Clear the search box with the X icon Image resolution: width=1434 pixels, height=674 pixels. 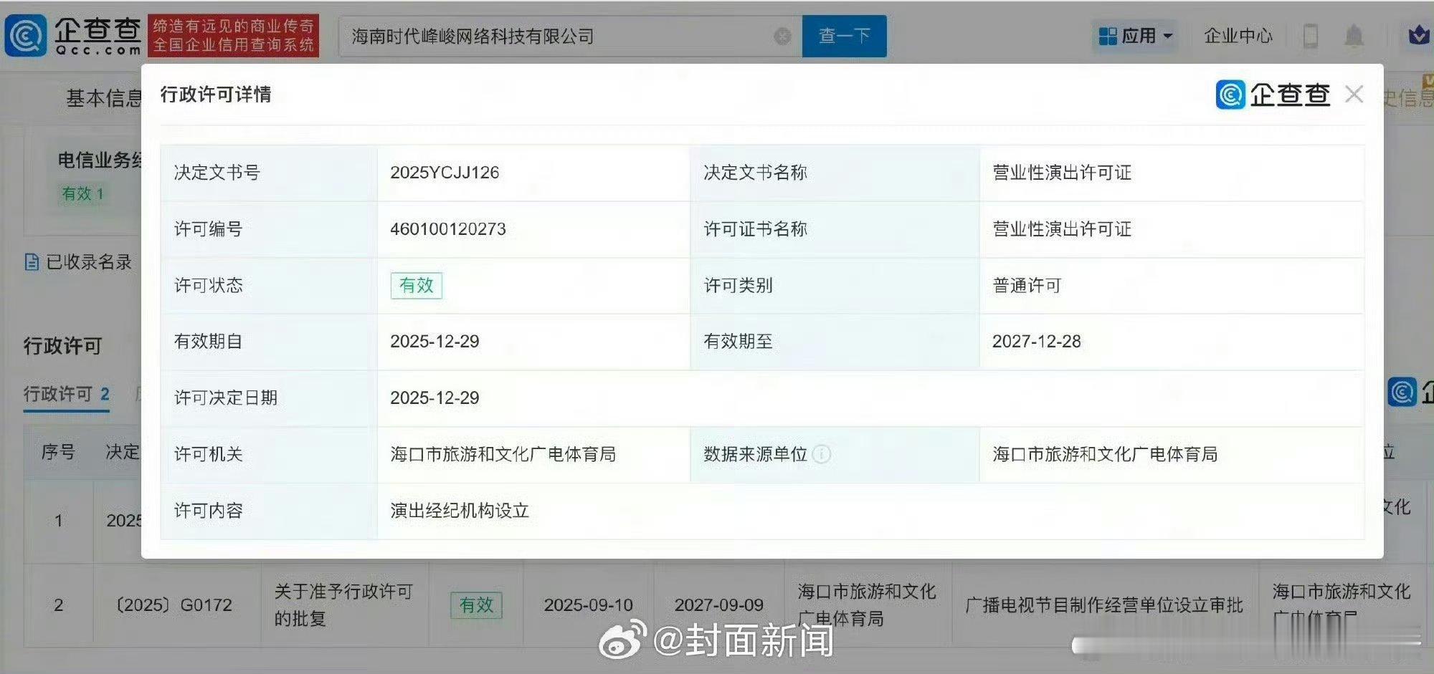click(783, 37)
